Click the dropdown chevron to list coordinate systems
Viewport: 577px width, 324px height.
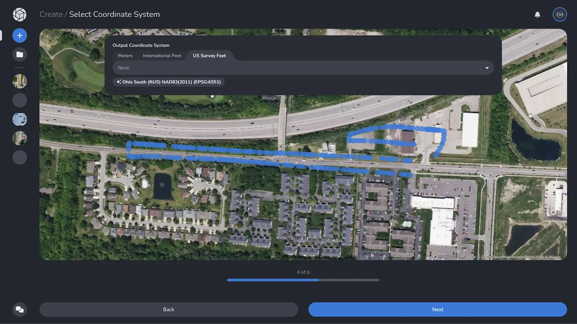coord(487,68)
